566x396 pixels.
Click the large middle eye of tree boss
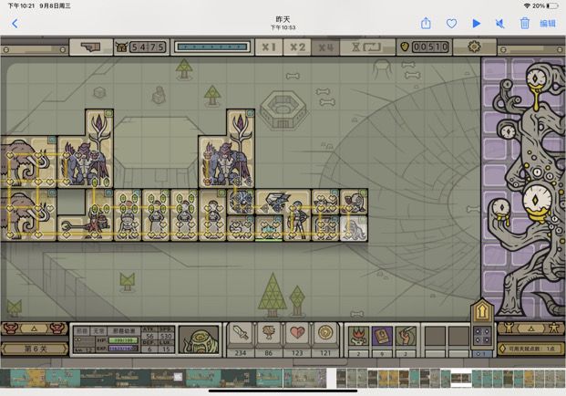[x=537, y=201]
